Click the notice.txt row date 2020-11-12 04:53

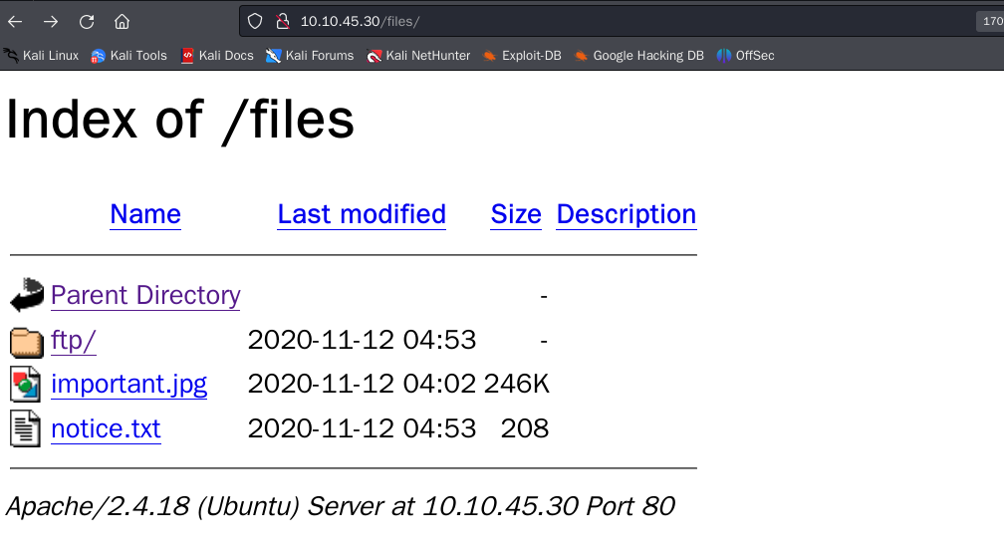point(362,428)
